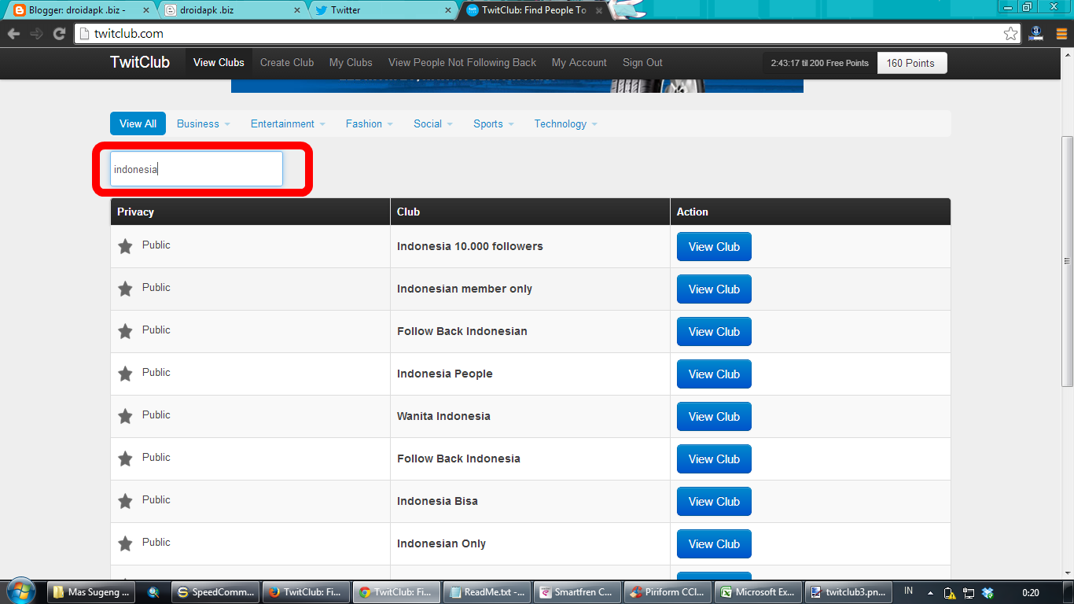View Club for Follow Back Indonesia
1074x604 pixels.
coord(714,459)
